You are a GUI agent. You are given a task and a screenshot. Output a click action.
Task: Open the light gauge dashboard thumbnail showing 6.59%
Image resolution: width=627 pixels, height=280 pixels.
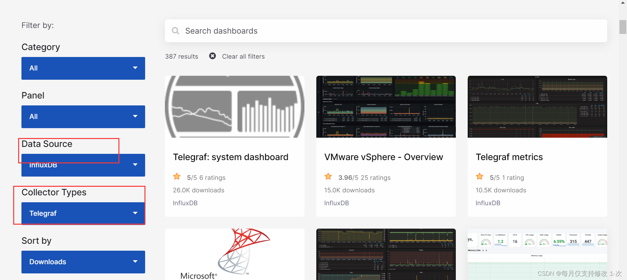click(537, 254)
